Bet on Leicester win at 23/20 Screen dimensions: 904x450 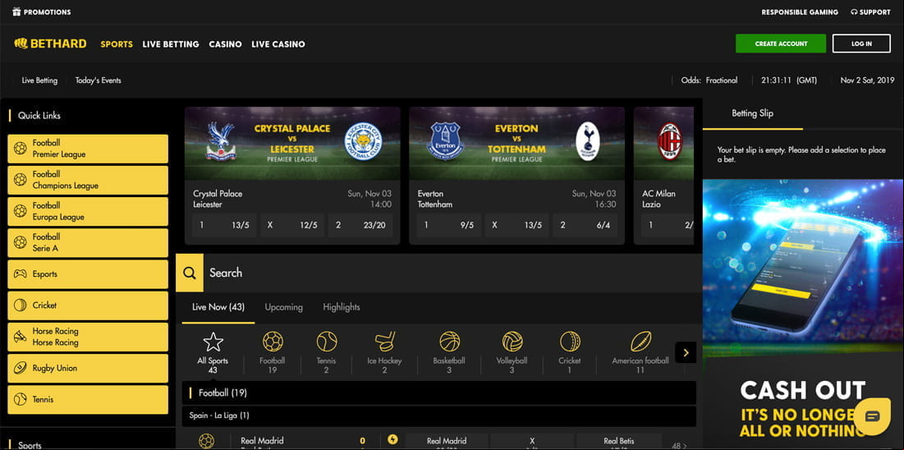click(361, 226)
